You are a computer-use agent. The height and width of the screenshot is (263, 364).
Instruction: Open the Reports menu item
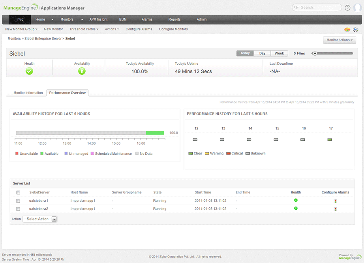[174, 19]
